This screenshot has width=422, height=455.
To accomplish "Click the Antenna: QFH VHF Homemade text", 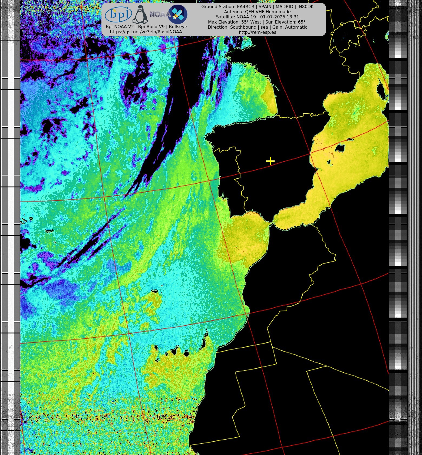I will (x=258, y=12).
